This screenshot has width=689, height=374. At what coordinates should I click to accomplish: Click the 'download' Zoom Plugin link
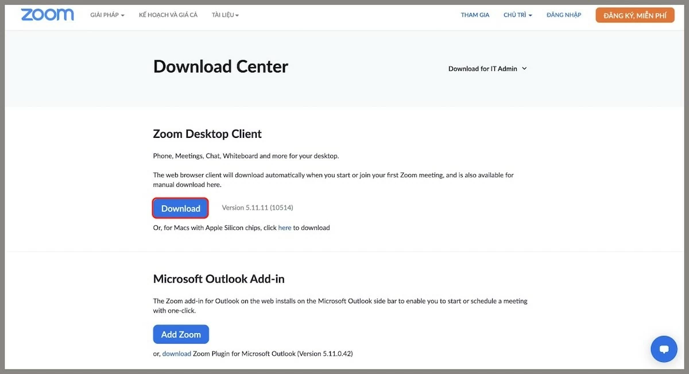(x=176, y=354)
